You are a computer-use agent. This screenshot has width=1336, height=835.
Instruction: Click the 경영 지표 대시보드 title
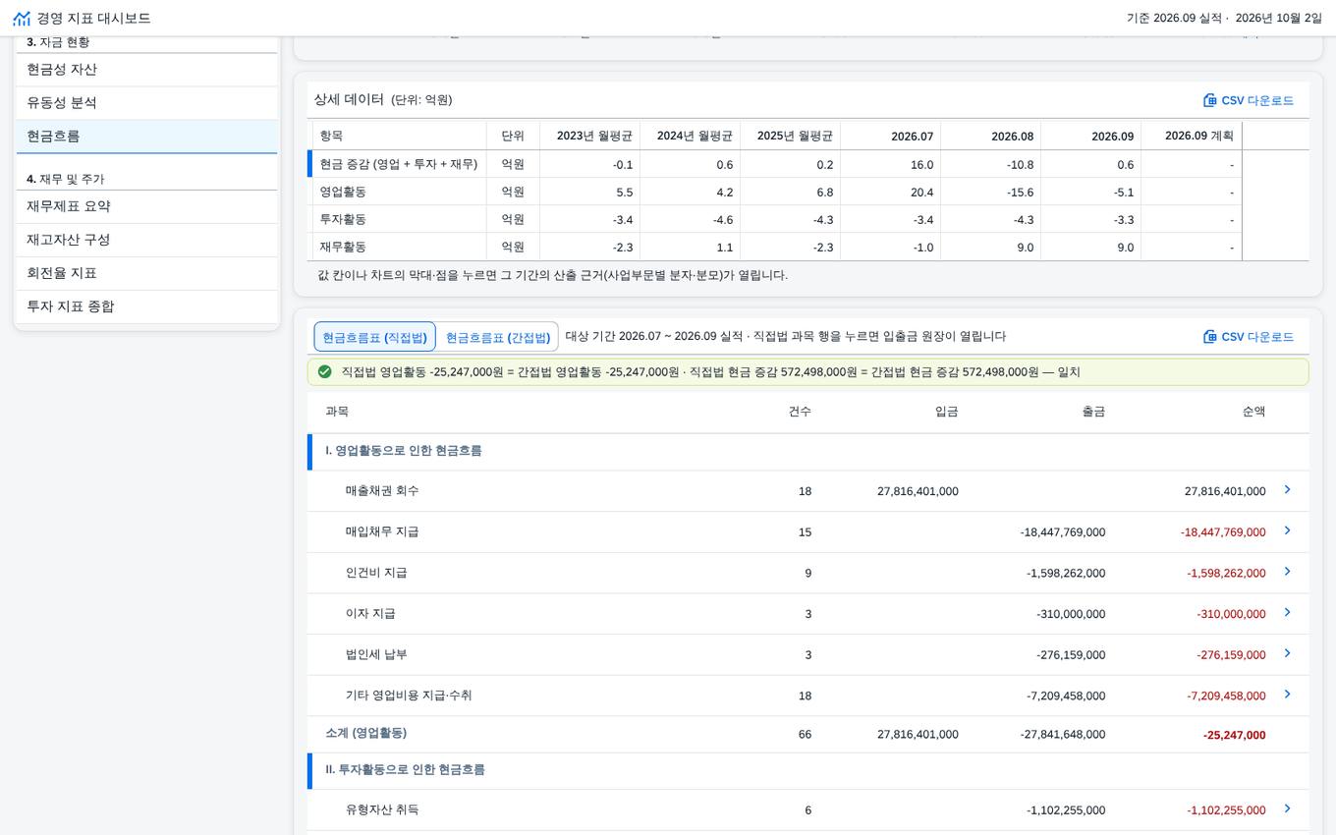94,19
